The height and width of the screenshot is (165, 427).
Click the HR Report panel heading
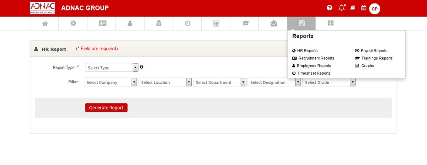click(x=54, y=49)
